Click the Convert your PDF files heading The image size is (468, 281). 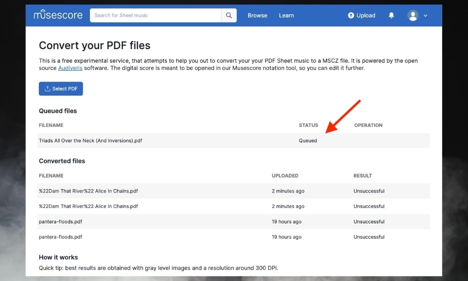pyautogui.click(x=95, y=45)
